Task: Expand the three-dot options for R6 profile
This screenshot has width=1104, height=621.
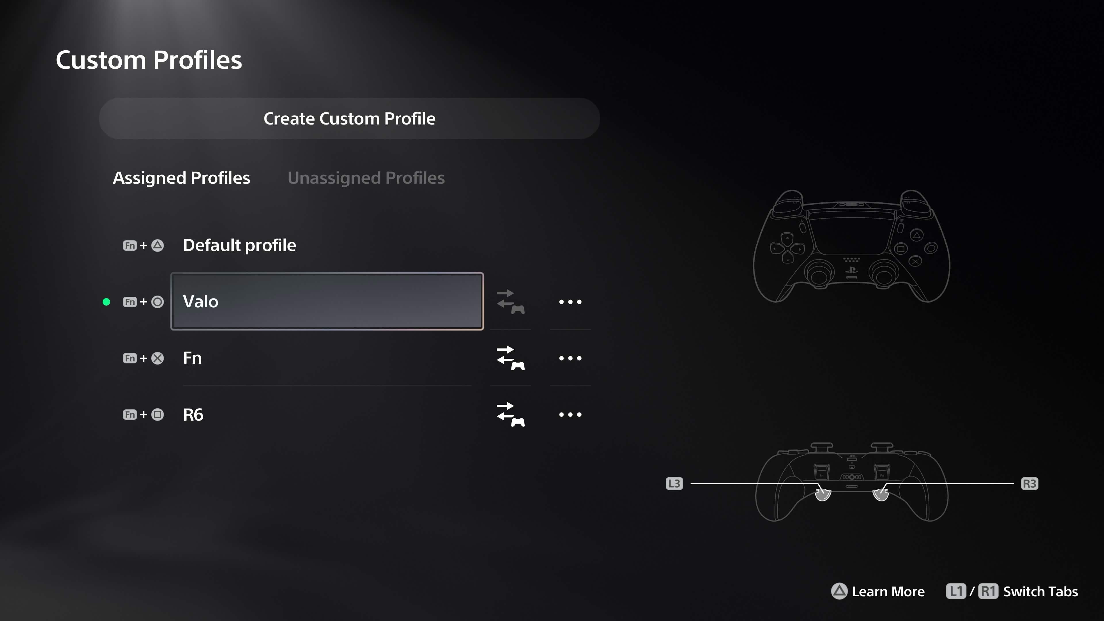Action: coord(570,414)
